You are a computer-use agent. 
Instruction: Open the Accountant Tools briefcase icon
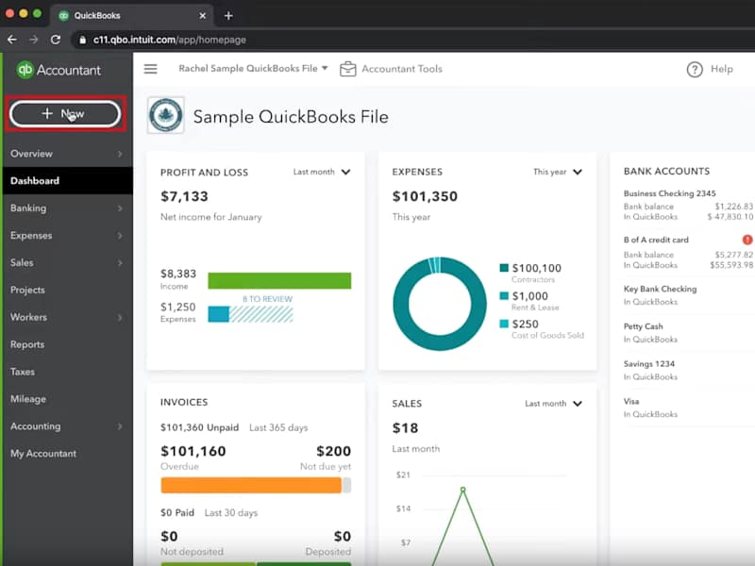[347, 69]
